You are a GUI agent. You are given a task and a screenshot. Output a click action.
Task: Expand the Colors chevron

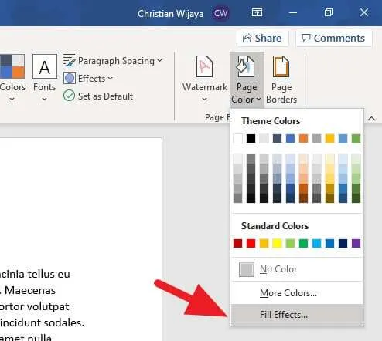click(12, 99)
